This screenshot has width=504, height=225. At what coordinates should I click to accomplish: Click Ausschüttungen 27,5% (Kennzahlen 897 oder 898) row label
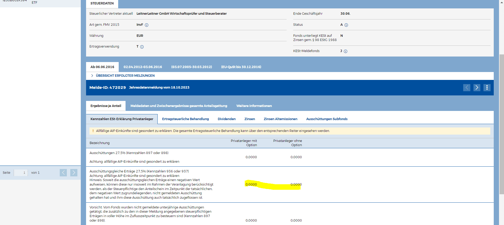129,153
